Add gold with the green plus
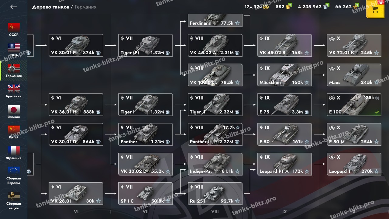The width and height of the screenshot is (389, 219). click(290, 5)
